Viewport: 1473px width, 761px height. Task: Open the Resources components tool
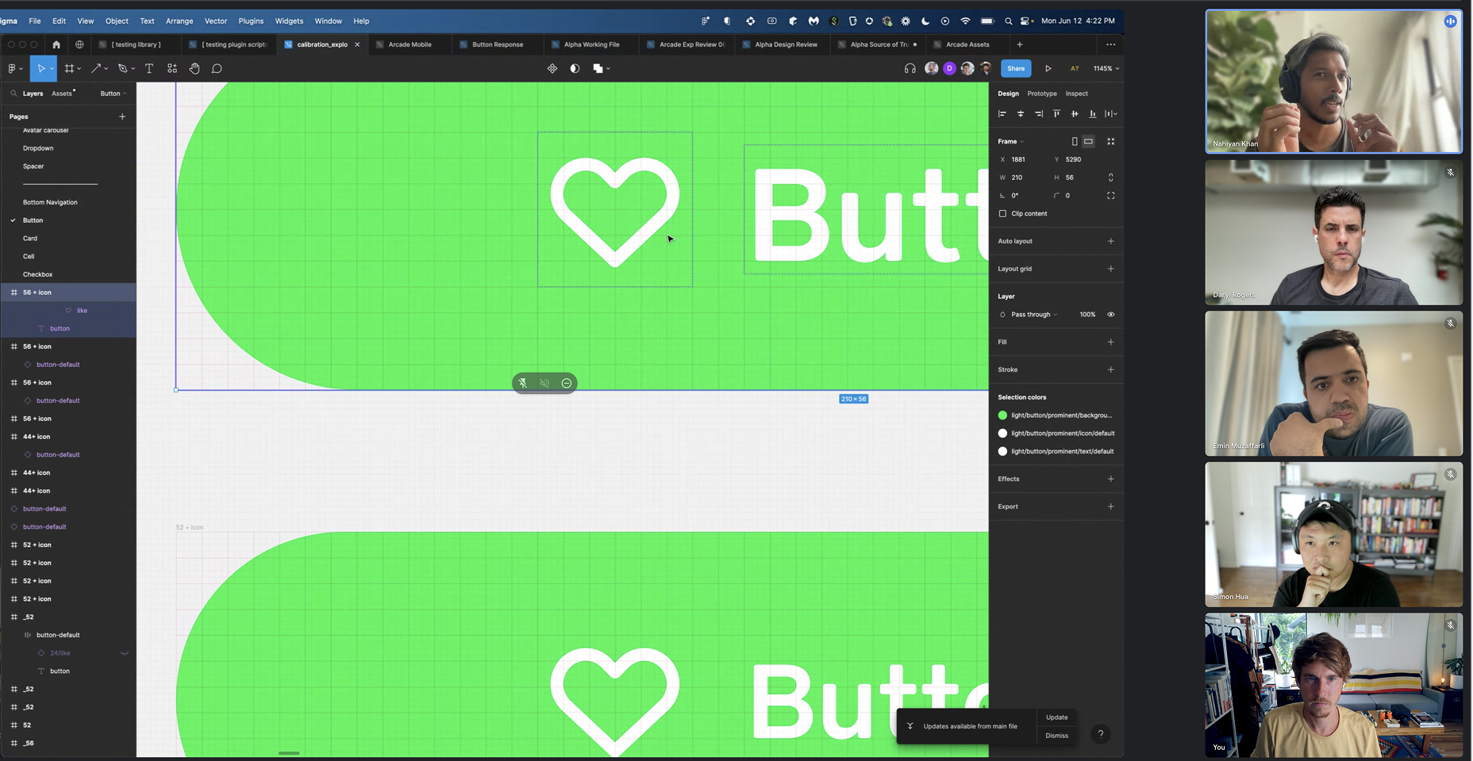tap(172, 69)
